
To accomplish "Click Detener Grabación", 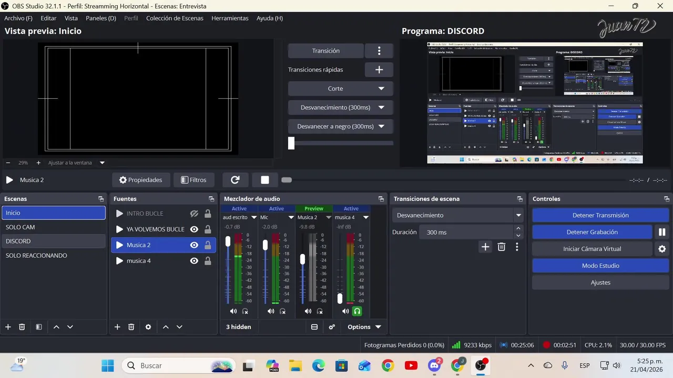I will (592, 232).
